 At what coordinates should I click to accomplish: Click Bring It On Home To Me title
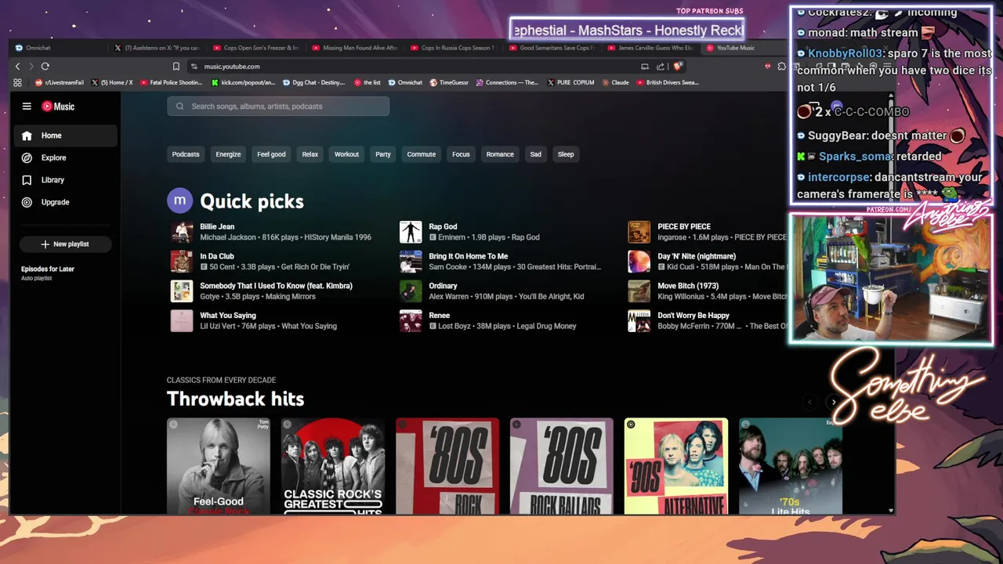[x=468, y=256]
